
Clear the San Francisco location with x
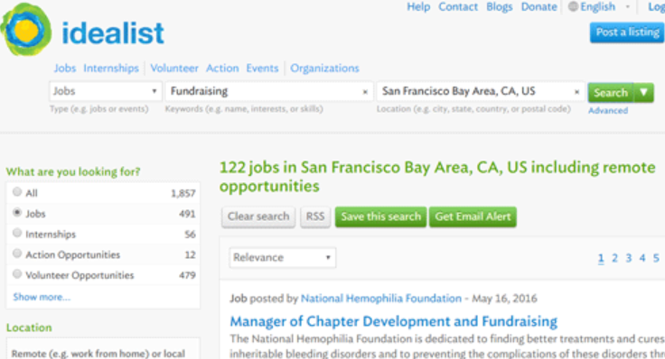576,91
